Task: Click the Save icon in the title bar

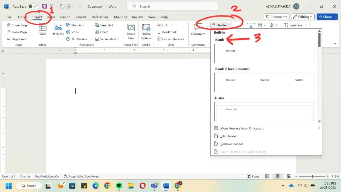Action: click(44, 6)
